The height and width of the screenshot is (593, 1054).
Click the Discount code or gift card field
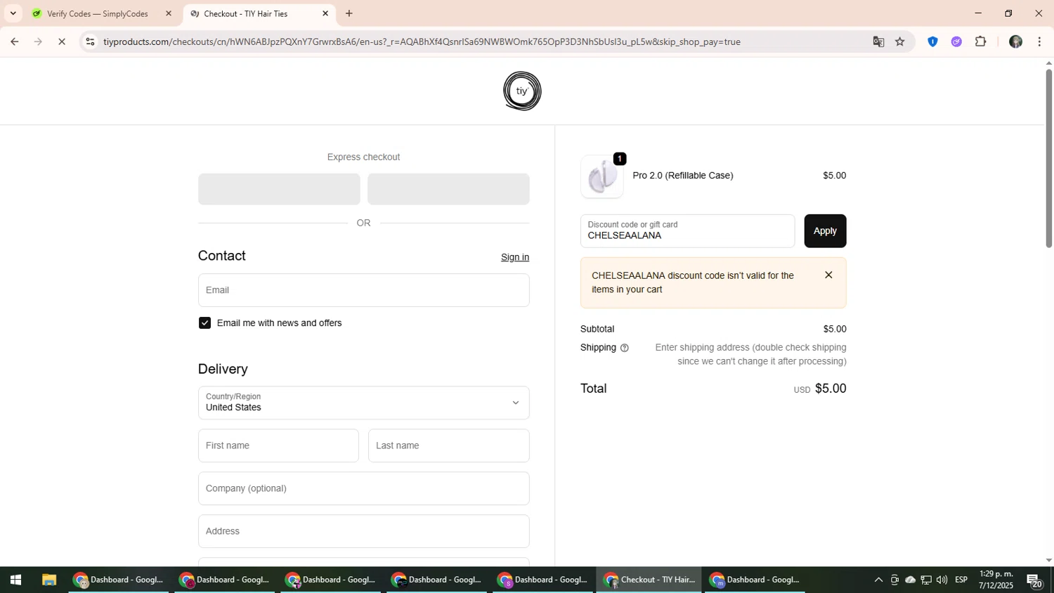[687, 231]
